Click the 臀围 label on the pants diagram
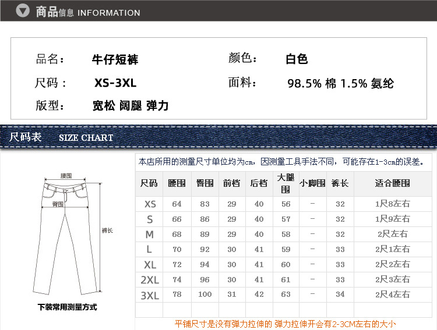Viewport: 437px width, 330px height. [58, 204]
